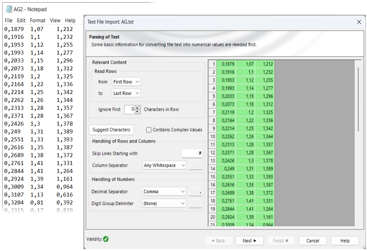Click 0,964 in Notepad text
Screen dimensions: 367x251
[x=65, y=187]
